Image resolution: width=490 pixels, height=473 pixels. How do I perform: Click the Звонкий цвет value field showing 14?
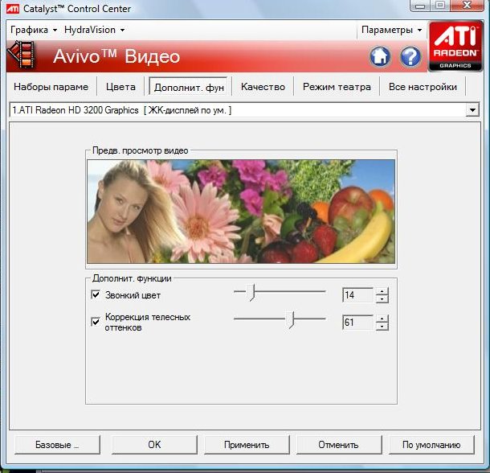coord(357,295)
